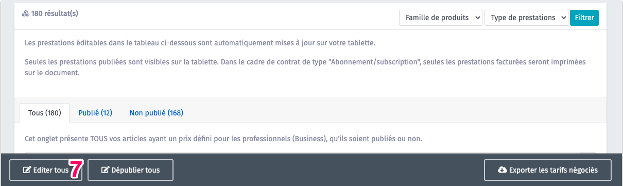The image size is (623, 186).
Task: Switch to the Tous (180) tab
Action: (45, 113)
